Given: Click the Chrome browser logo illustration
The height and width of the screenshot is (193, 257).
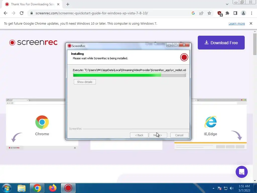Looking at the screenshot, I should pos(42,122).
